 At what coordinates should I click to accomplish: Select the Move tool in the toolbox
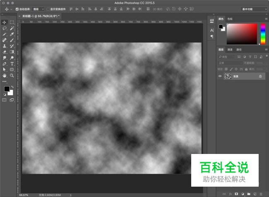point(4,22)
